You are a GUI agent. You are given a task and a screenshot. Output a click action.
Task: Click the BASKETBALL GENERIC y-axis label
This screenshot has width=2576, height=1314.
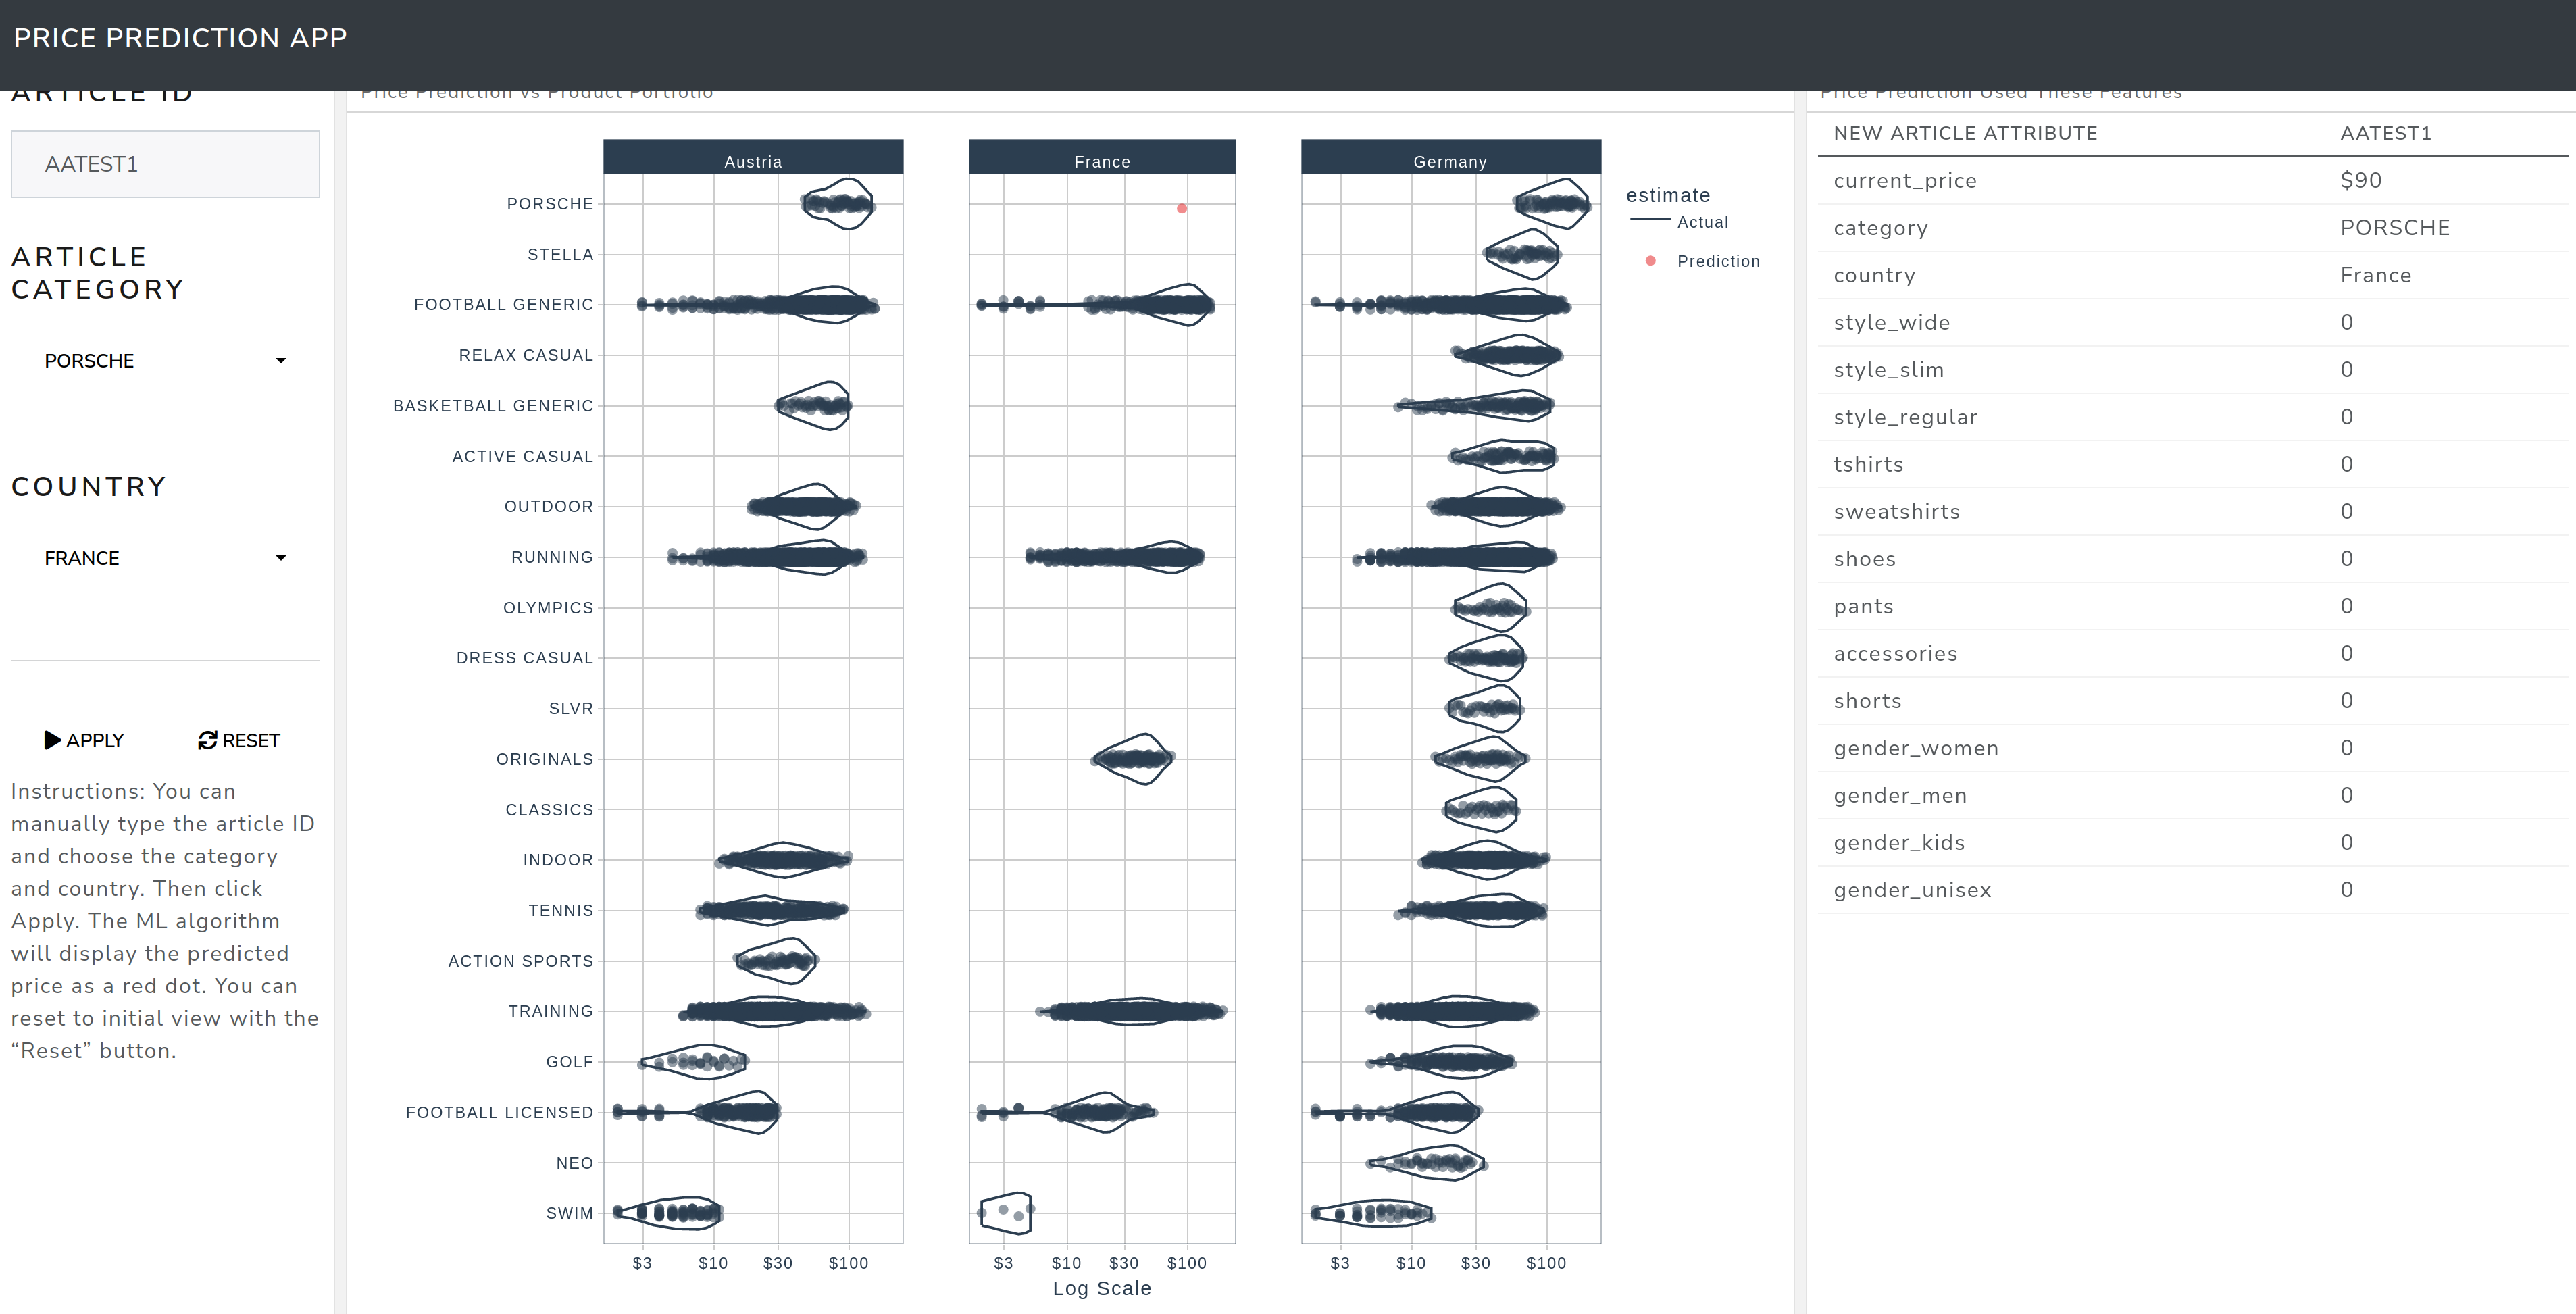tap(493, 406)
